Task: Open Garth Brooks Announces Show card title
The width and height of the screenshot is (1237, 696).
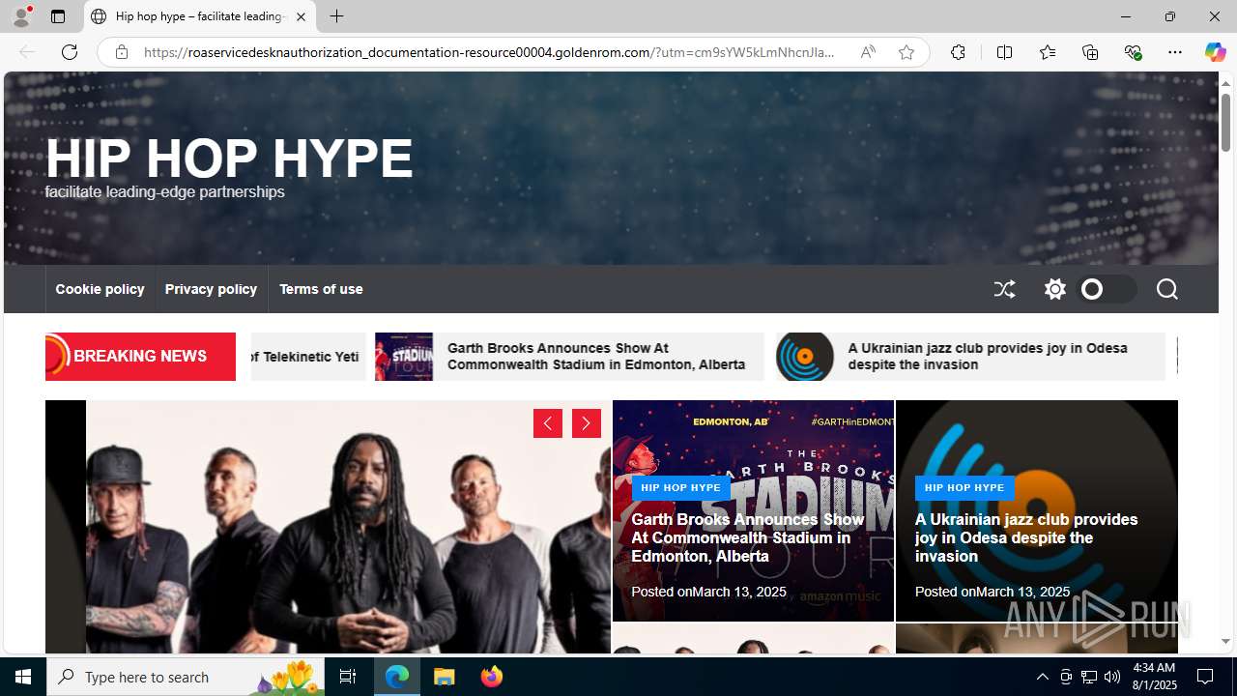Action: pyautogui.click(x=747, y=537)
